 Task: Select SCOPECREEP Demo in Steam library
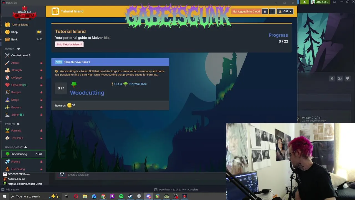click(x=19, y=174)
